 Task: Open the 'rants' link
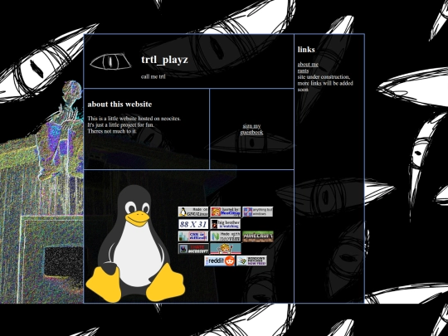[x=303, y=71]
